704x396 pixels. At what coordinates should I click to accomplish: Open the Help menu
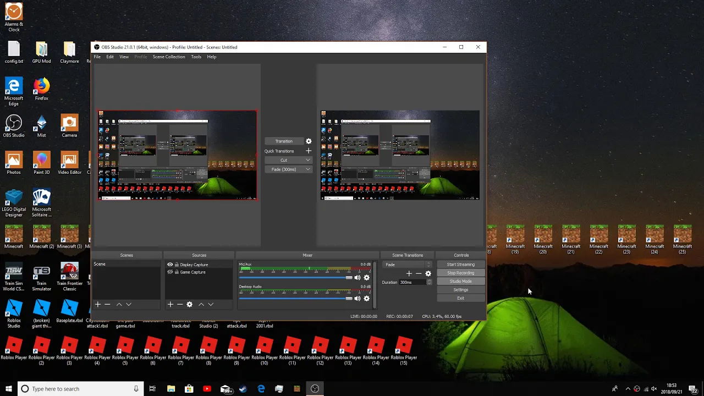tap(212, 57)
